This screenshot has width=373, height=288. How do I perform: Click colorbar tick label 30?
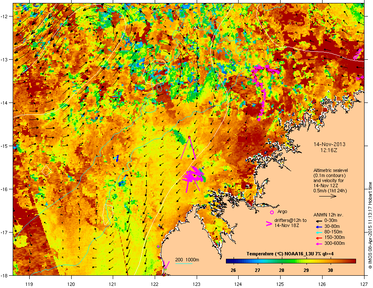(x=330, y=270)
